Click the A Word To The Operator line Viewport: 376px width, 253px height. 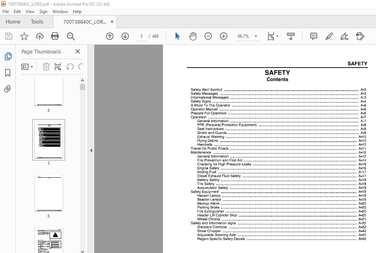click(278, 105)
